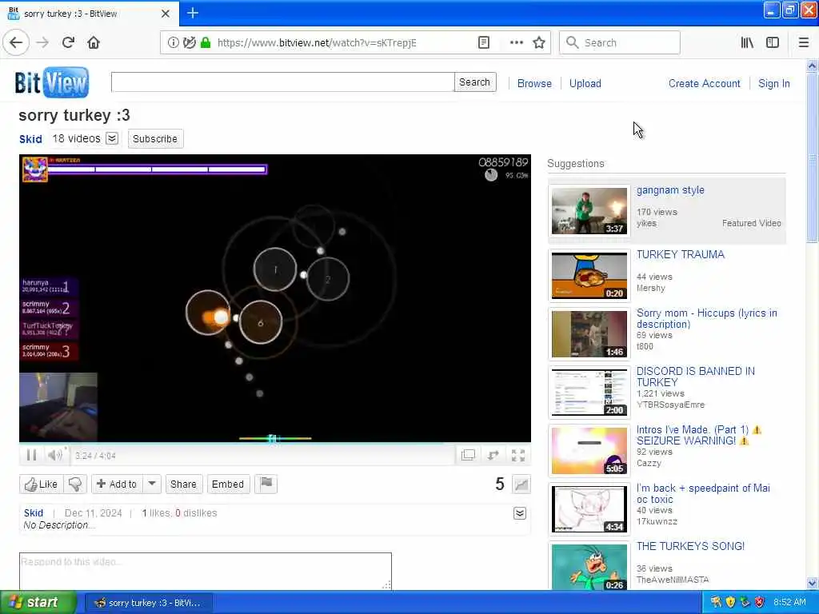819x614 pixels.
Task: Open the 'Intros I've Made' thumbnail
Action: pos(589,451)
